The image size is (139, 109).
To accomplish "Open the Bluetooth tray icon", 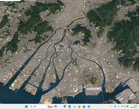I will click(115, 106).
